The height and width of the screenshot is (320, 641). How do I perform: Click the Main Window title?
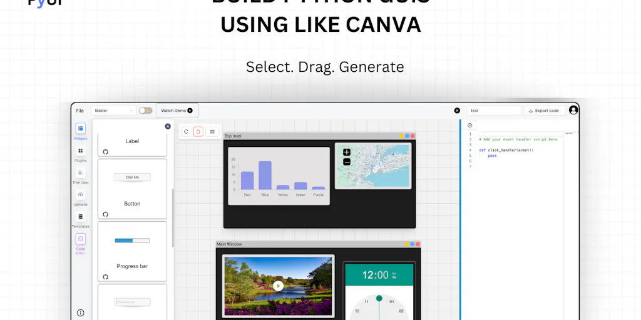point(229,244)
